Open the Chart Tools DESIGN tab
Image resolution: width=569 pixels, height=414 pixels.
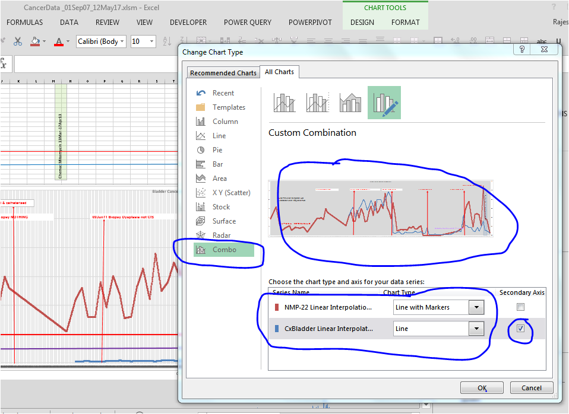[362, 23]
